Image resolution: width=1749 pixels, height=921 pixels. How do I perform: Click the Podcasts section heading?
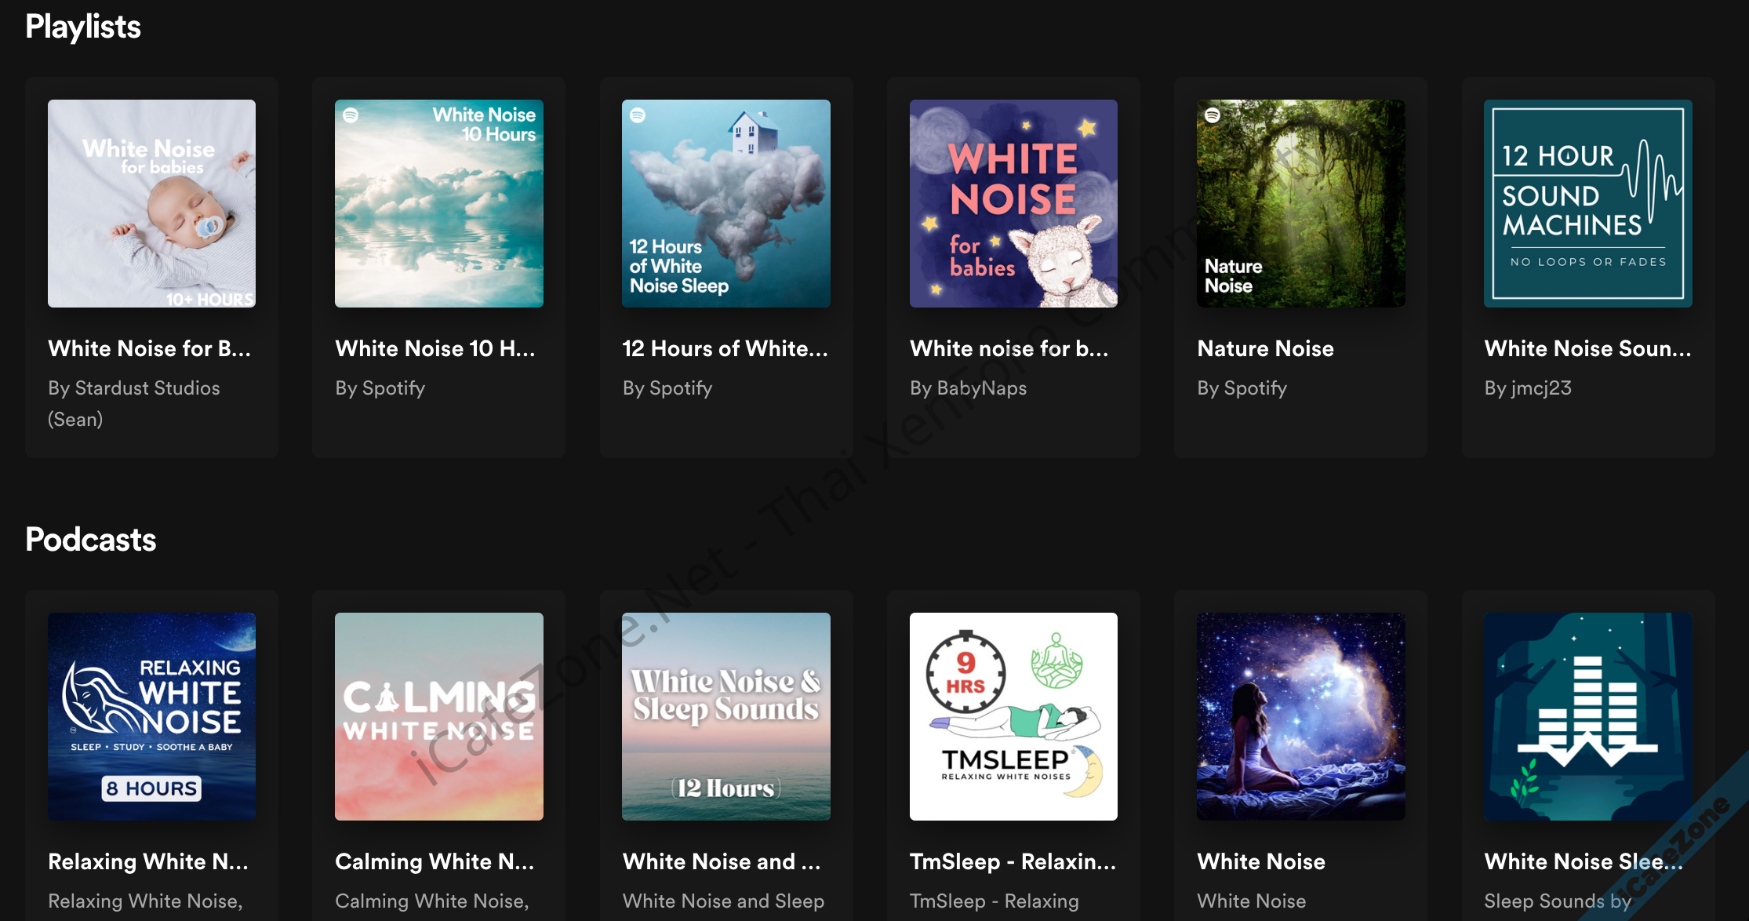[91, 540]
